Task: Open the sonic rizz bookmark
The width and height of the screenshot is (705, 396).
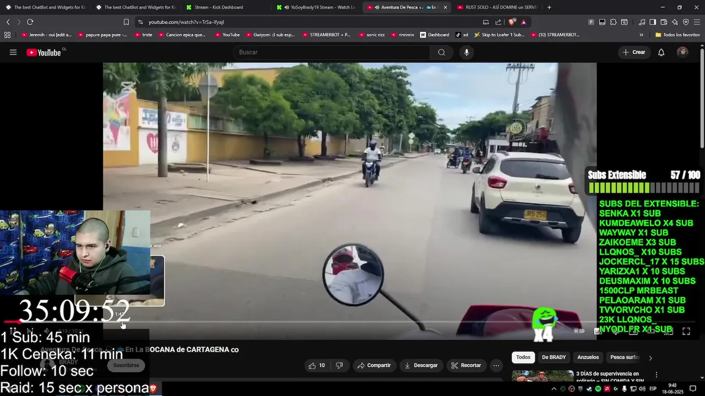Action: coord(372,35)
